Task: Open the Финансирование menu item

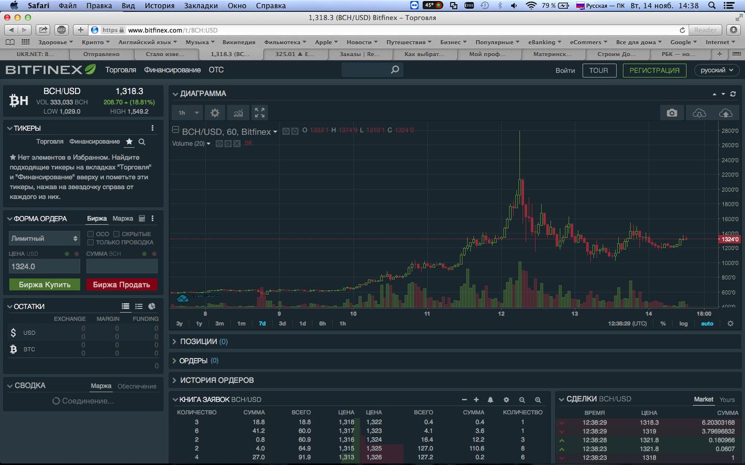Action: pos(172,70)
